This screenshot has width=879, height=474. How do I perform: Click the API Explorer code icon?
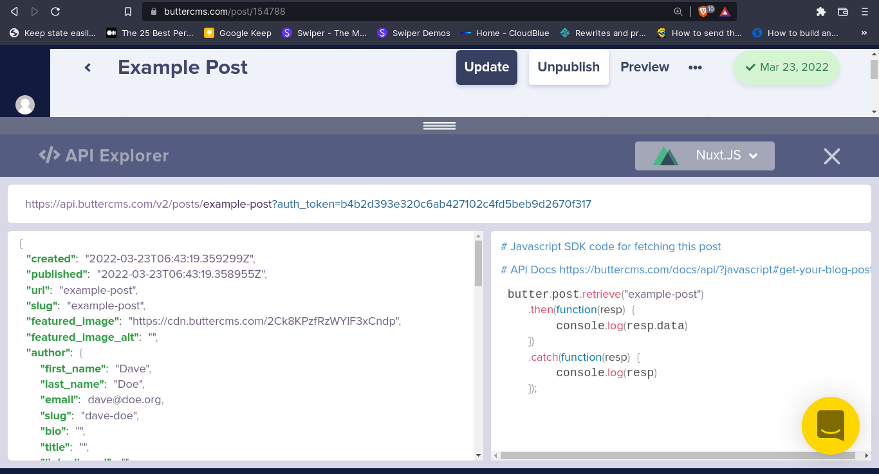[x=50, y=155]
